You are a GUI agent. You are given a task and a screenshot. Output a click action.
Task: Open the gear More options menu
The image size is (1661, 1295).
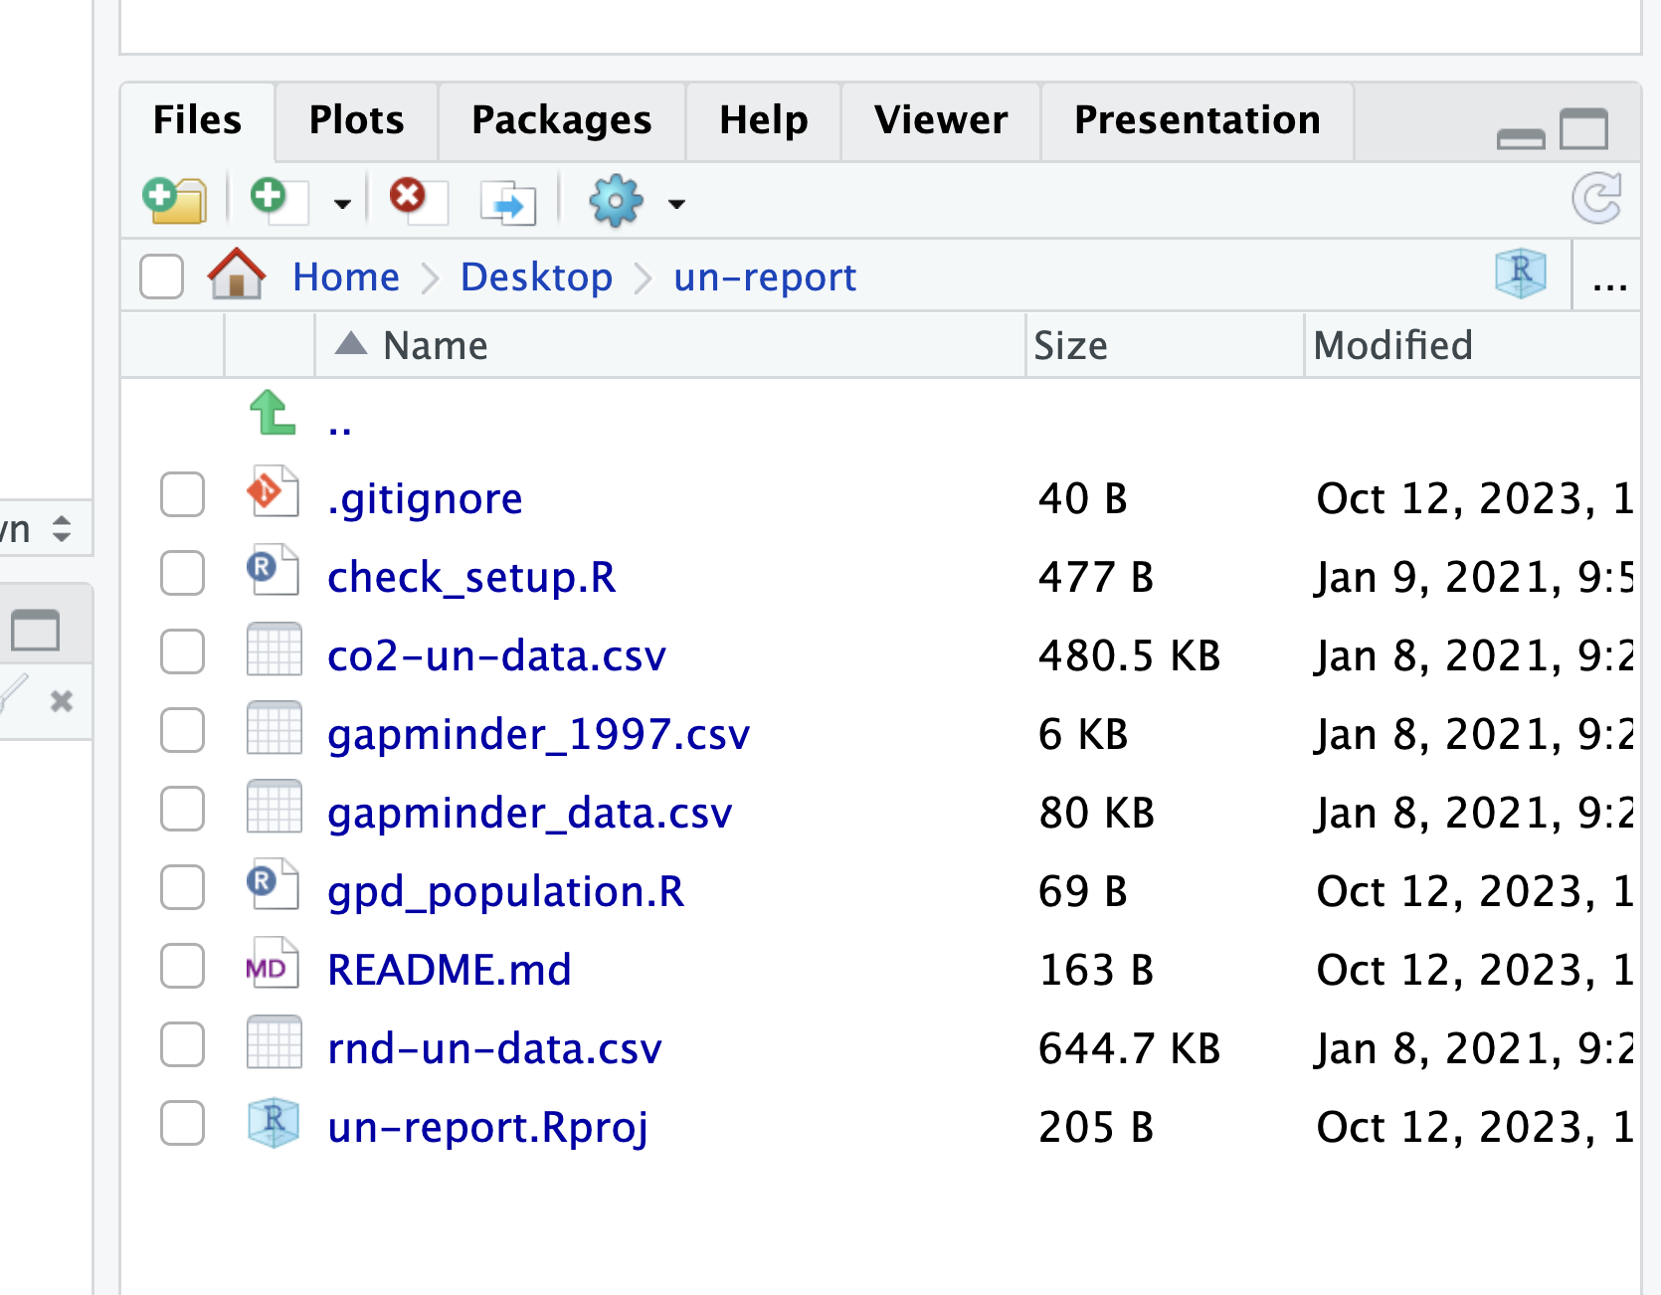pos(616,201)
